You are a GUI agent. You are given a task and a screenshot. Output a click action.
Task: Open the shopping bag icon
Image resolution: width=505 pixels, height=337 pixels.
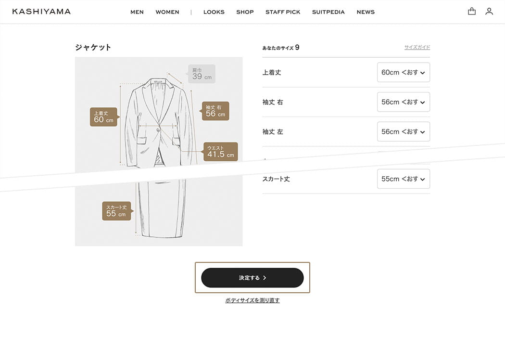click(x=471, y=12)
